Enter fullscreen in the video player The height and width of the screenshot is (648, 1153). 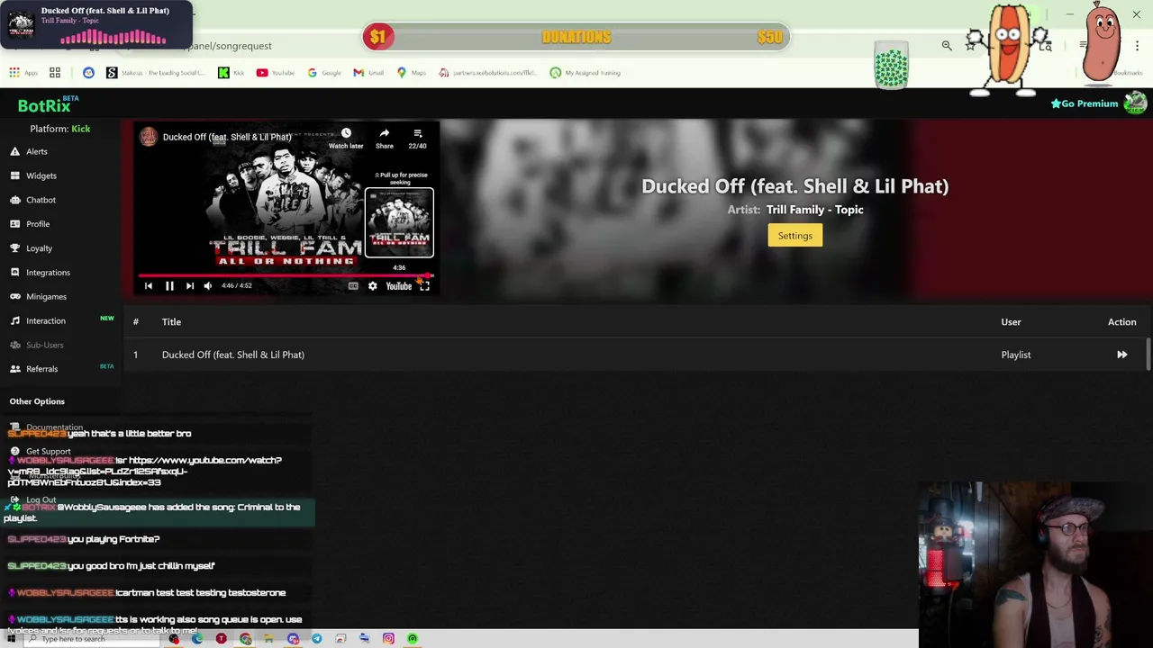click(424, 286)
